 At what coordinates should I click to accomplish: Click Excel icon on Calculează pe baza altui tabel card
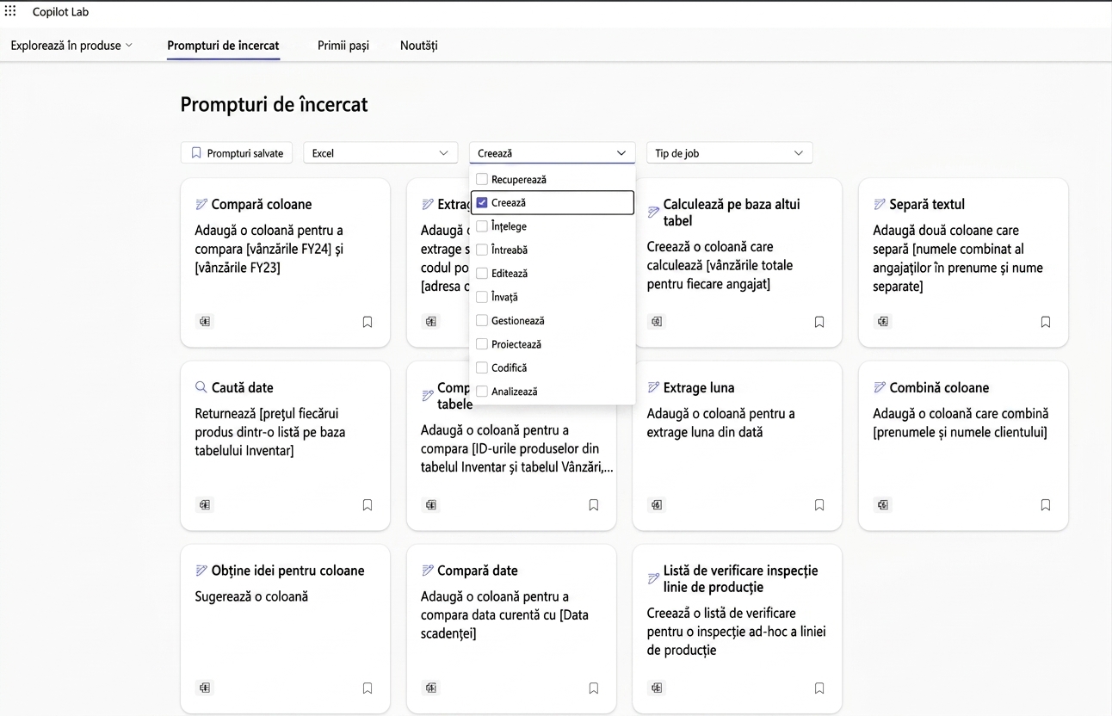(x=657, y=322)
